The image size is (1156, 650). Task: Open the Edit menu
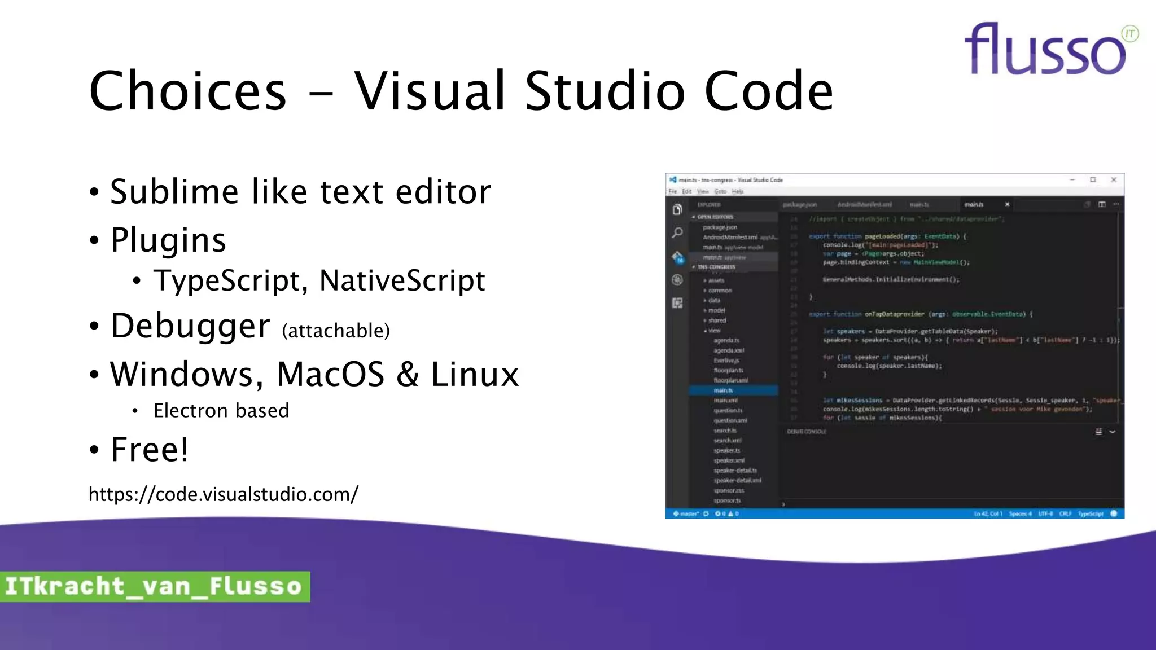686,191
